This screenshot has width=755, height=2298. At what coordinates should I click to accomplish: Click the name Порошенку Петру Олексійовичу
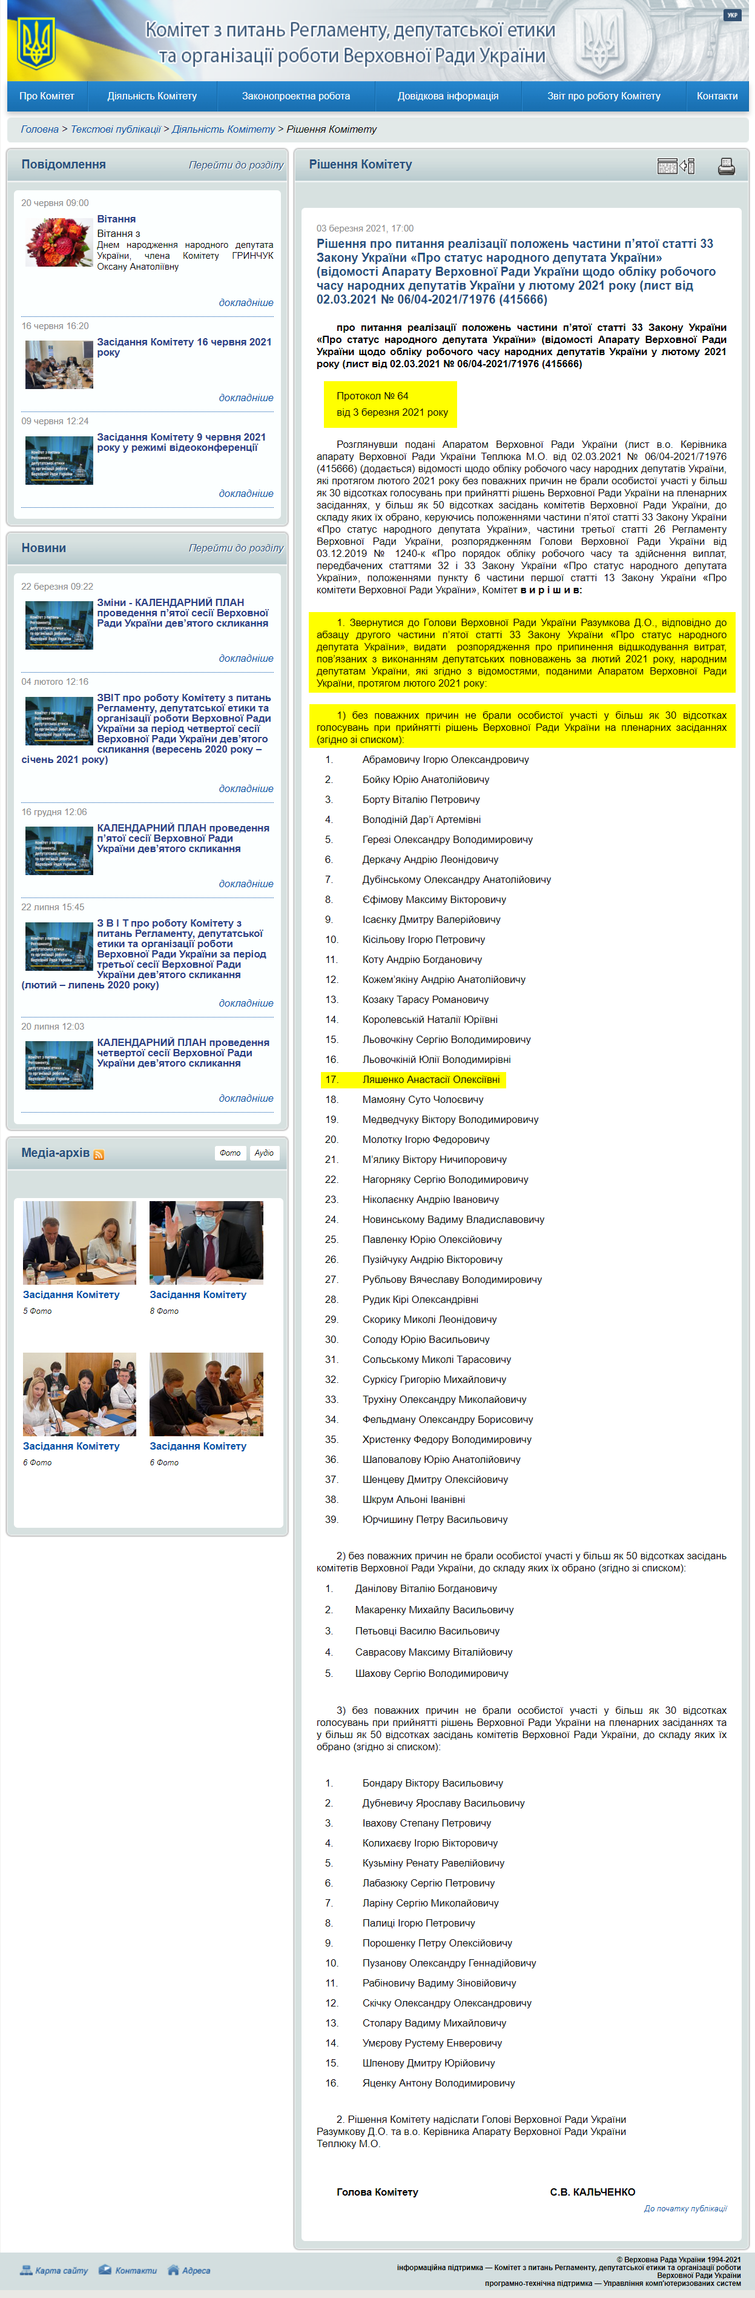[x=437, y=1943]
